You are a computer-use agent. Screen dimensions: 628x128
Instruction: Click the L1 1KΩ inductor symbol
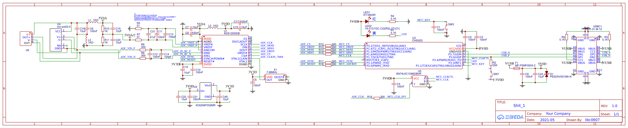[x=92, y=23]
